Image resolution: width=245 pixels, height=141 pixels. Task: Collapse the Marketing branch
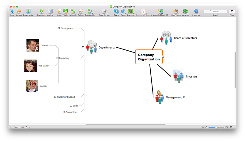coord(58,58)
